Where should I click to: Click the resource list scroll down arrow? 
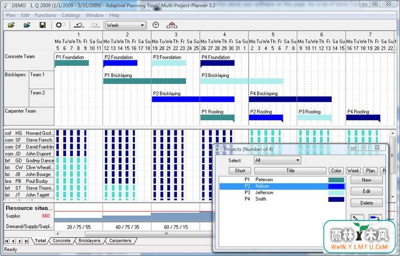(x=393, y=197)
